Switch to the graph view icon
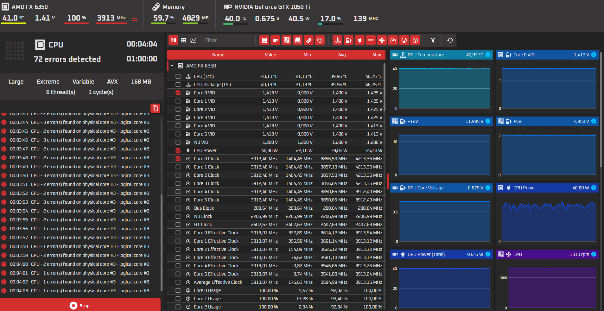Viewport: 604px width, 311px height. point(193,40)
